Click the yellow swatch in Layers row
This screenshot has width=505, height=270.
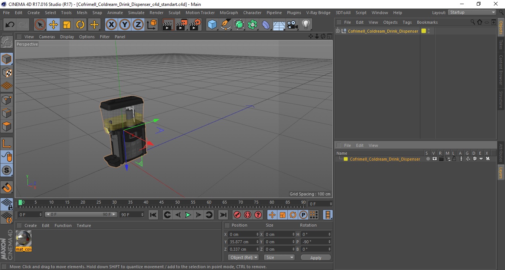pos(346,159)
